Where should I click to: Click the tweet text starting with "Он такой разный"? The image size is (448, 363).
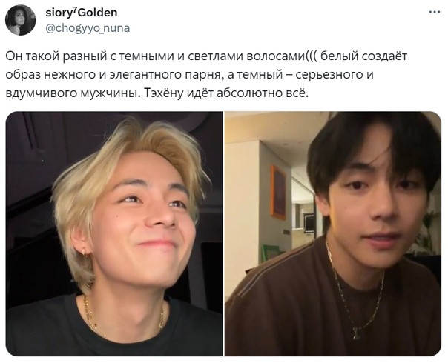coord(206,74)
